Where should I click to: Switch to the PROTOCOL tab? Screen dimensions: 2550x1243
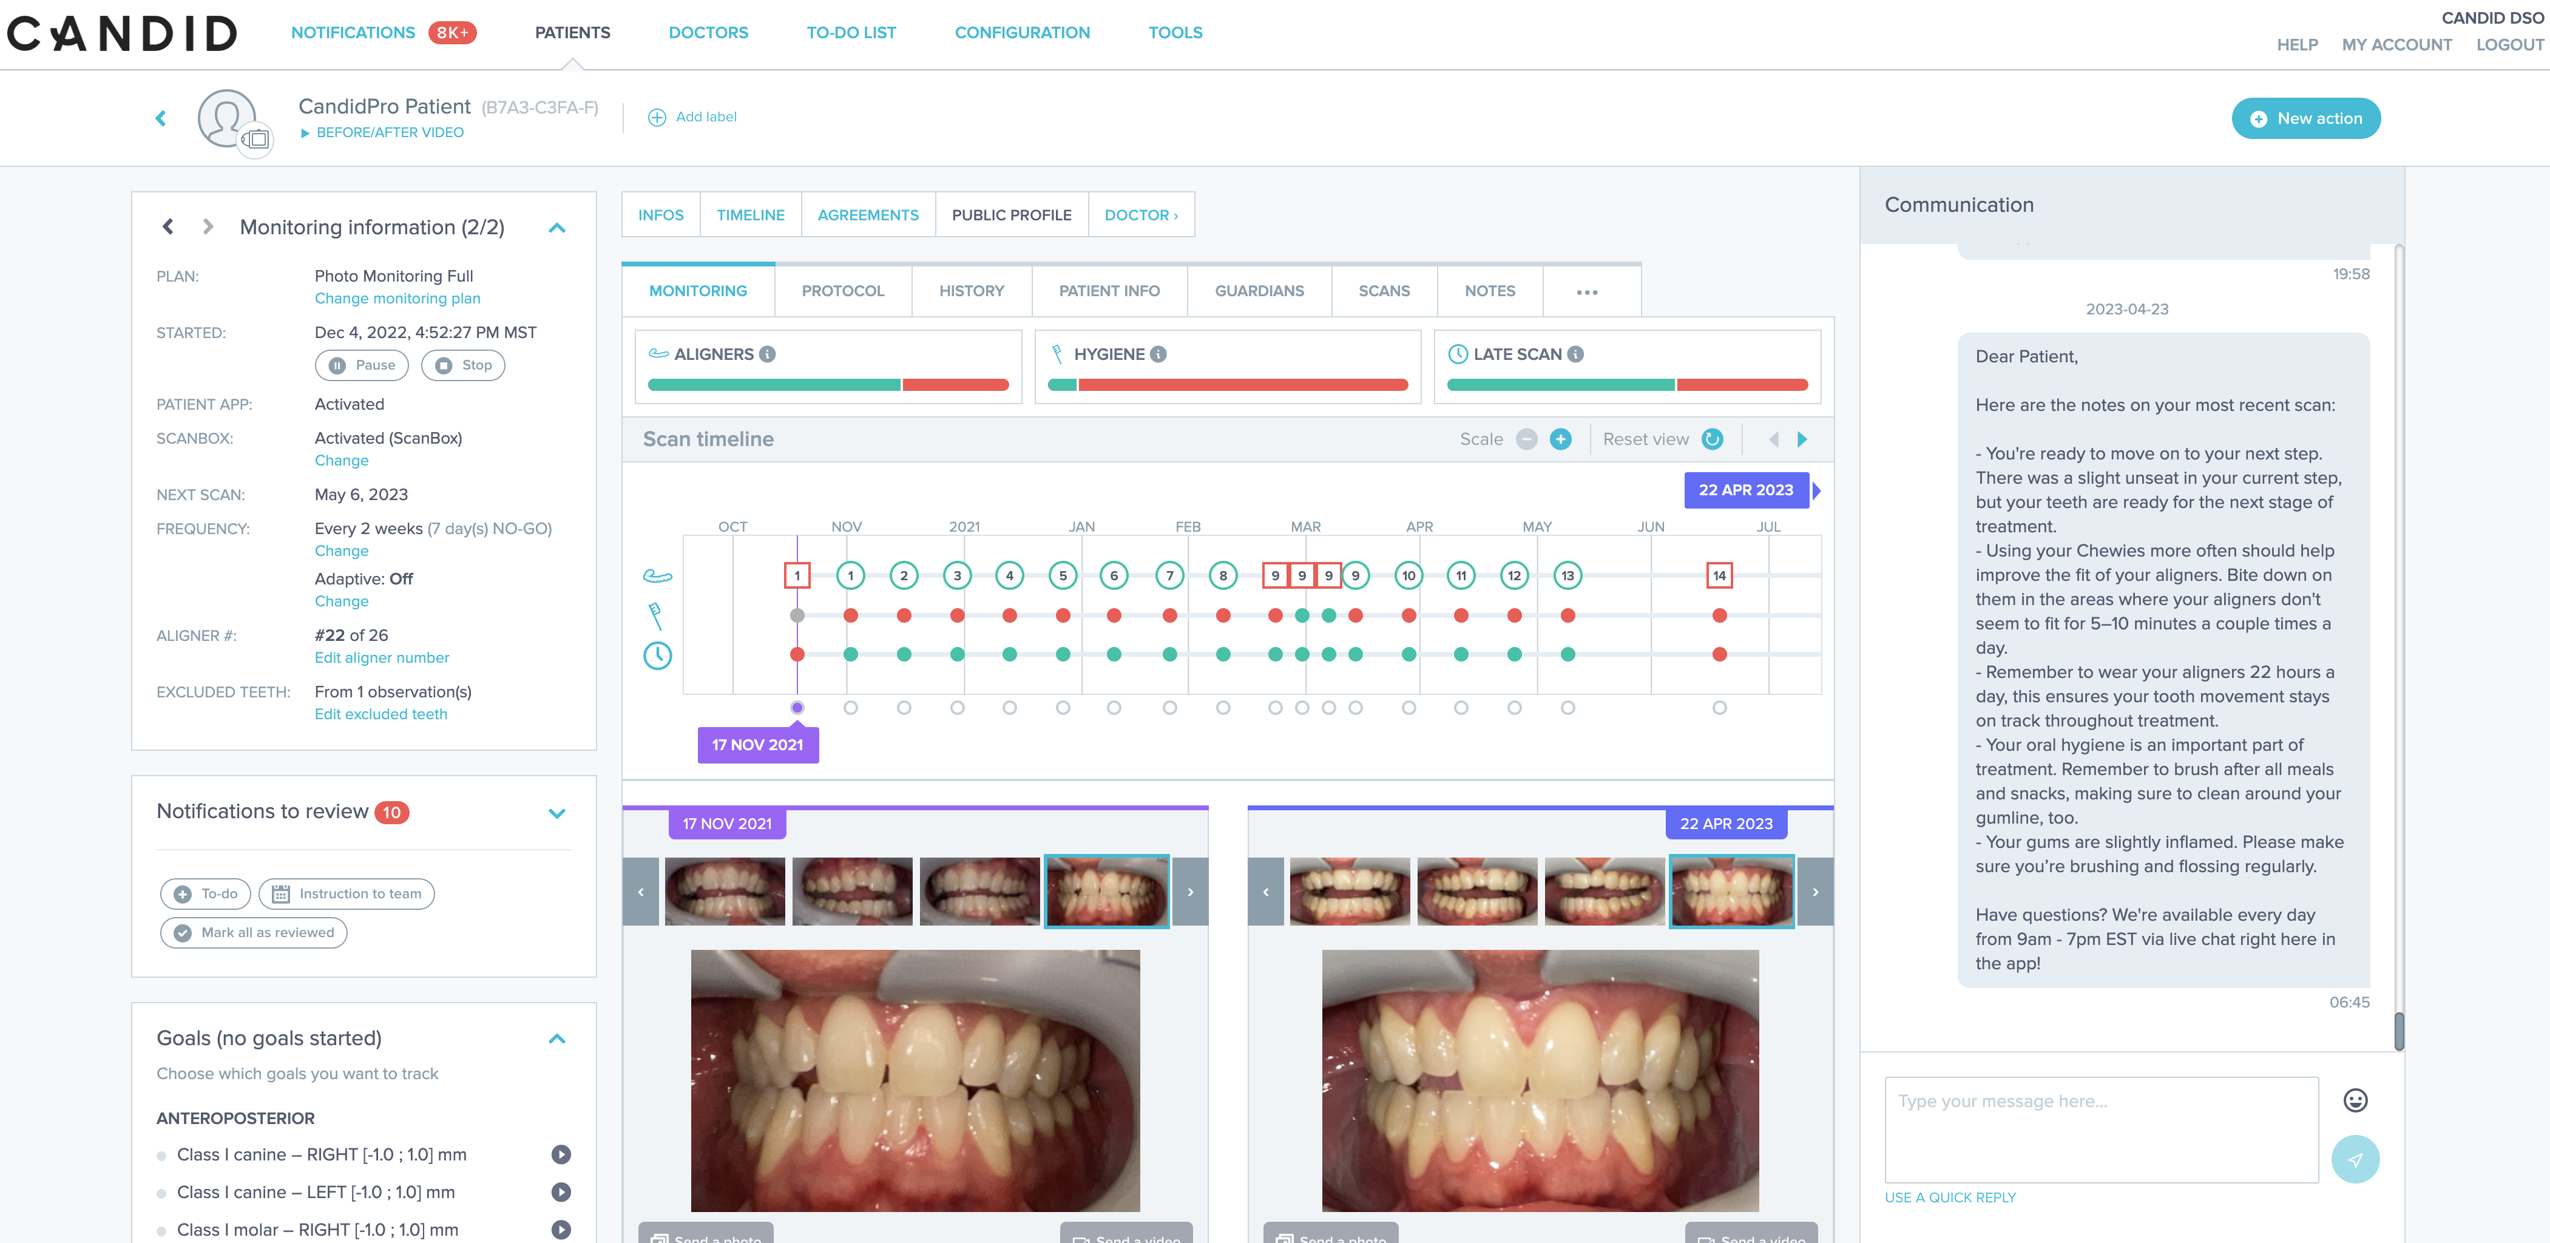pos(842,291)
